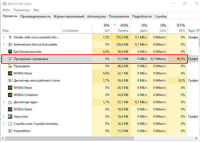Viewport: 200px width, 142px height.
Task: Open the Вид menu
Action: (36, 10)
